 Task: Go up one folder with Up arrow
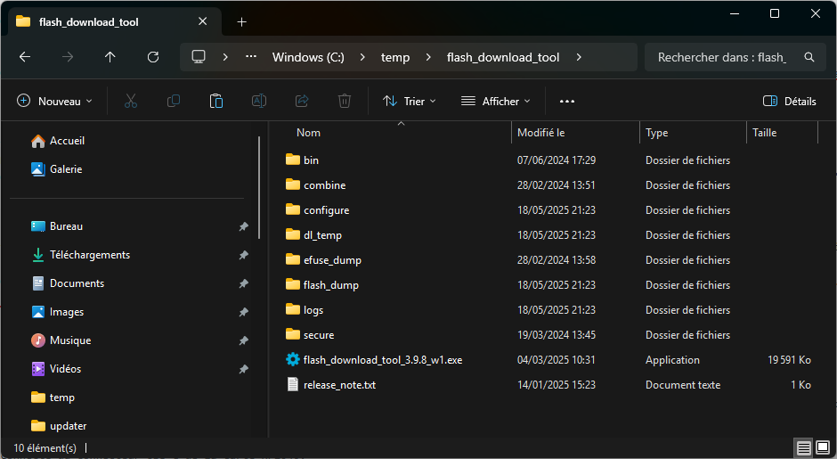pos(110,57)
